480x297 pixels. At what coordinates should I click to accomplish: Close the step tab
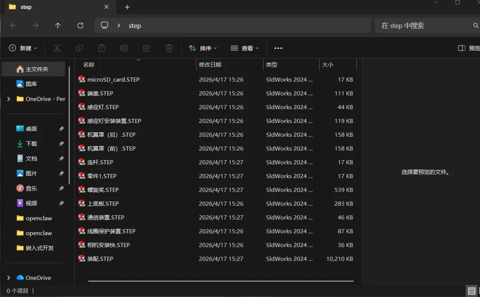coord(106,7)
